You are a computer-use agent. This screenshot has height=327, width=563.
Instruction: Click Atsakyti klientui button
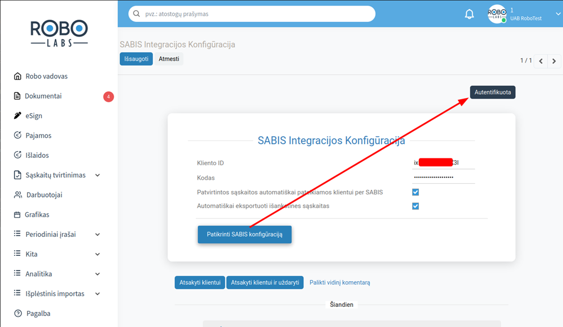pos(200,283)
